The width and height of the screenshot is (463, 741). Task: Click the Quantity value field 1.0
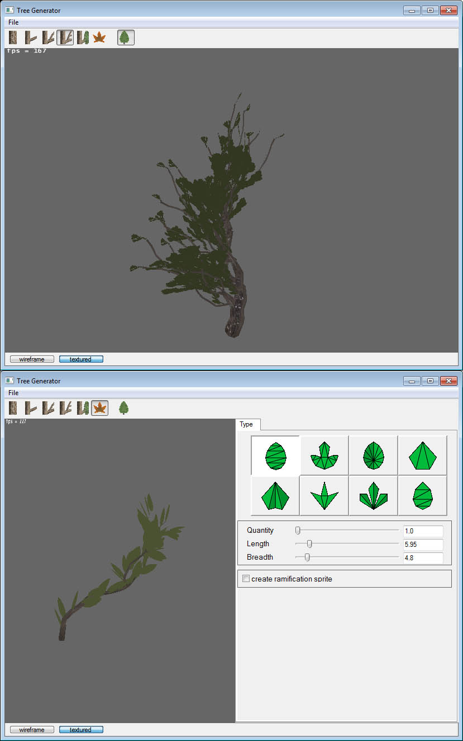pyautogui.click(x=423, y=531)
